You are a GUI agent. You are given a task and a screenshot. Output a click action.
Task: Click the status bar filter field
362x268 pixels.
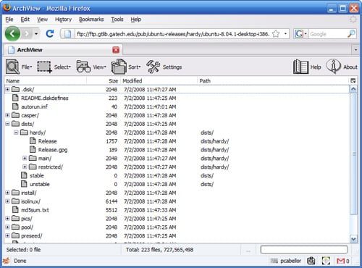(304, 249)
